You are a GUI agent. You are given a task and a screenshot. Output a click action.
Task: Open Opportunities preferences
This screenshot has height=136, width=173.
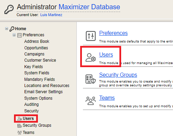36,48
